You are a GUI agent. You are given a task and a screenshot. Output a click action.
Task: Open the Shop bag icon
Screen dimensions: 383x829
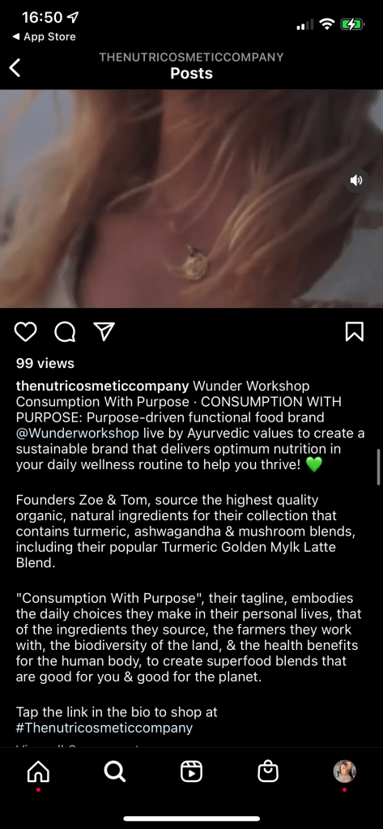coord(268,771)
